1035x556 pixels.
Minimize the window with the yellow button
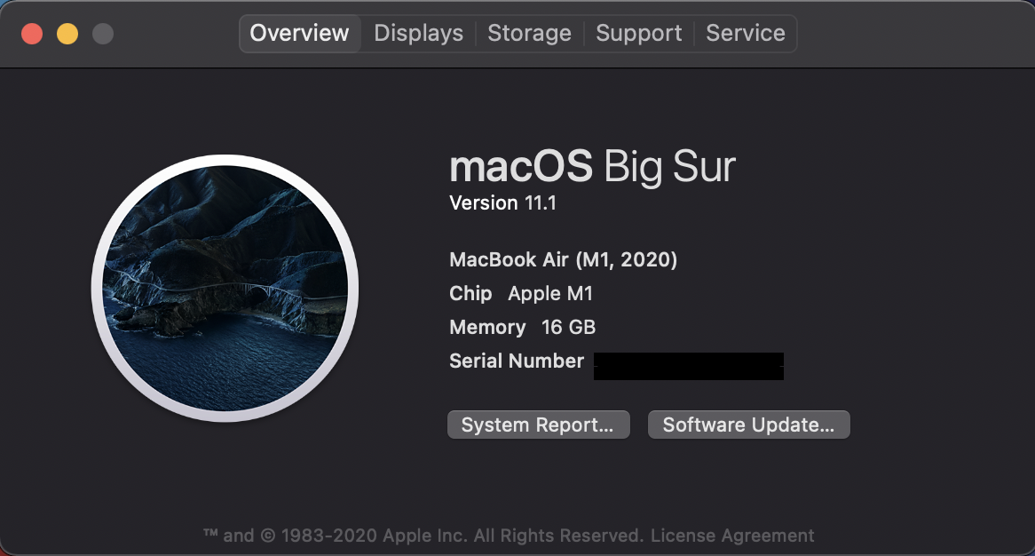tap(67, 34)
